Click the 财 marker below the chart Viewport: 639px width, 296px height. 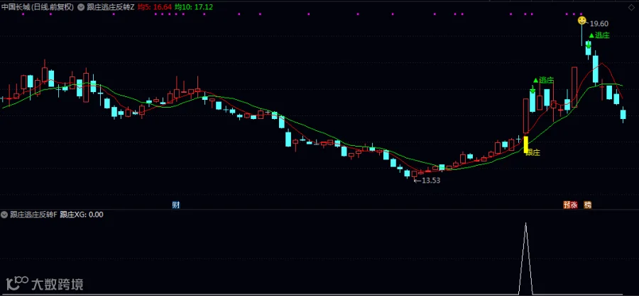coord(175,205)
